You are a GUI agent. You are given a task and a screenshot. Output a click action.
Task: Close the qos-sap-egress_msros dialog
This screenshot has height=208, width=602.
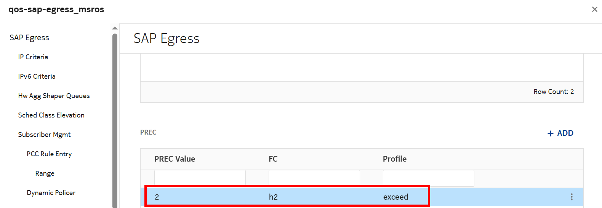[x=594, y=10]
